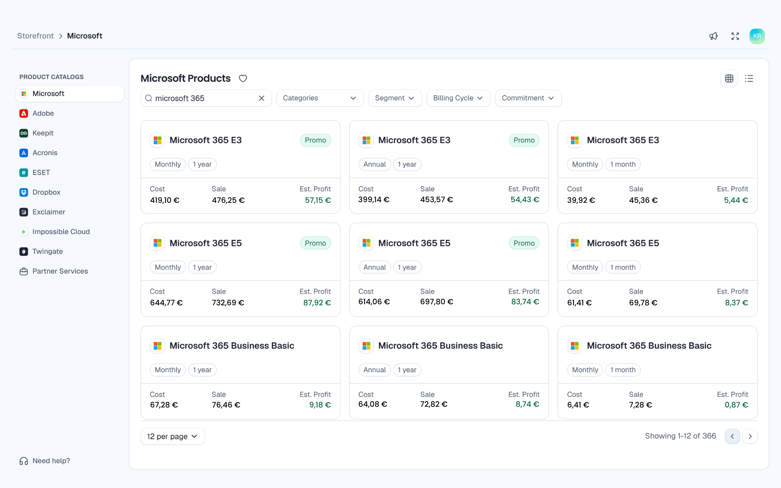
Task: Go to the next results page
Action: 750,436
